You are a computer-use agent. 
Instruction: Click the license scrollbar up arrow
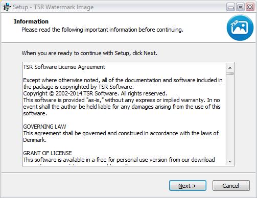(230, 68)
